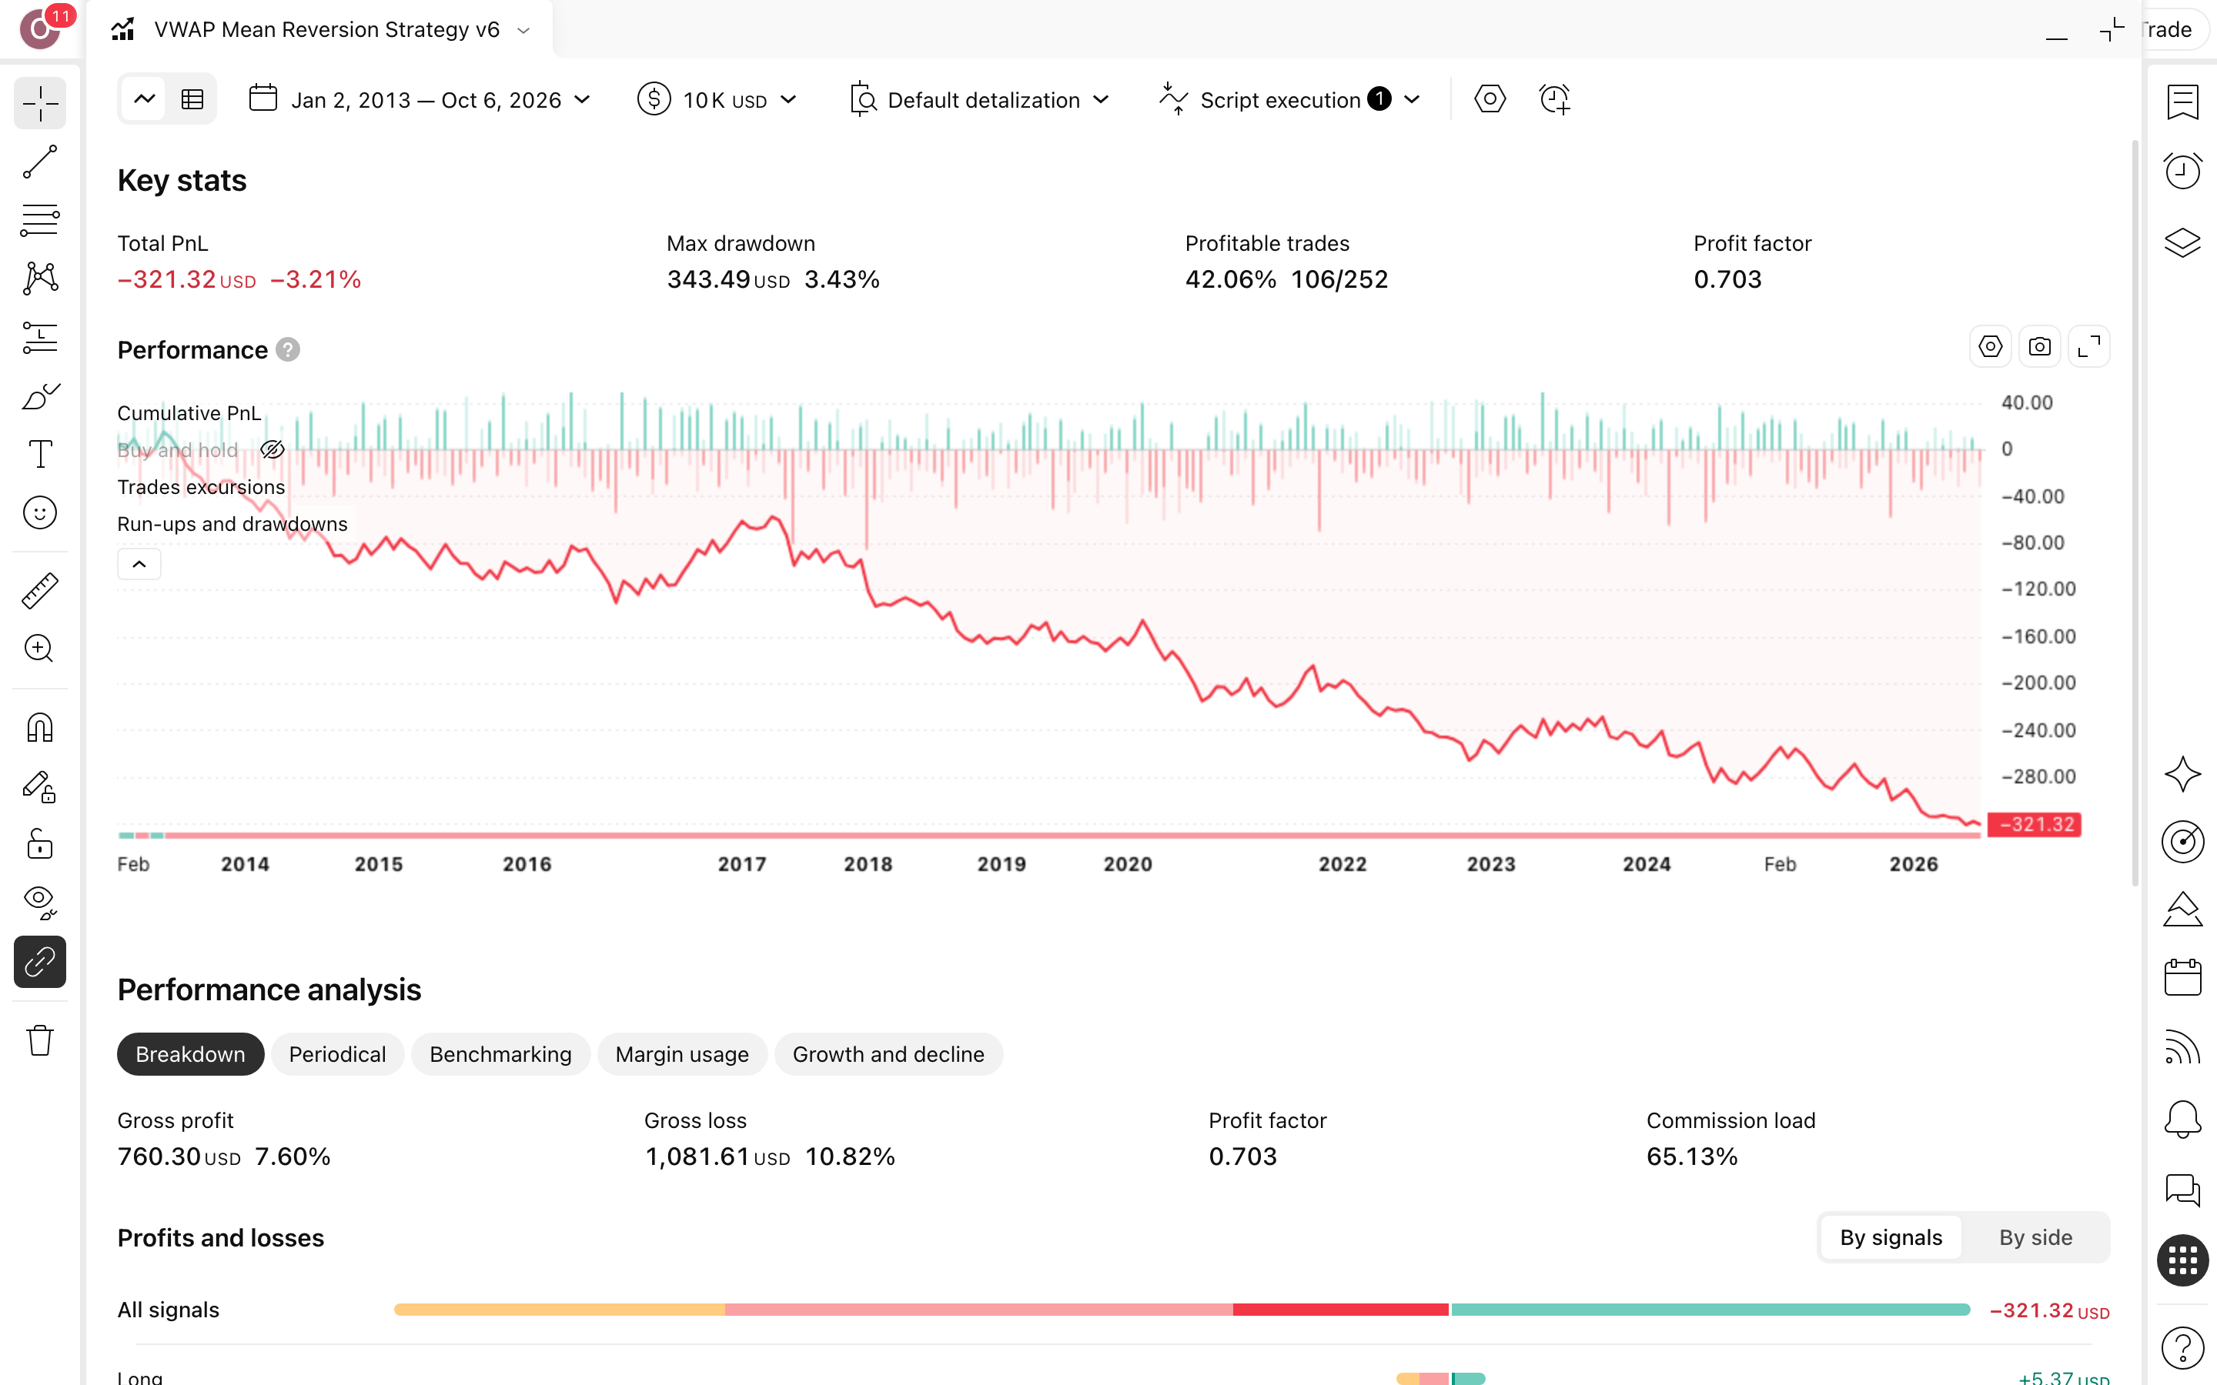Click the Cumulative PnL legend label
The image size is (2217, 1385).
click(189, 413)
